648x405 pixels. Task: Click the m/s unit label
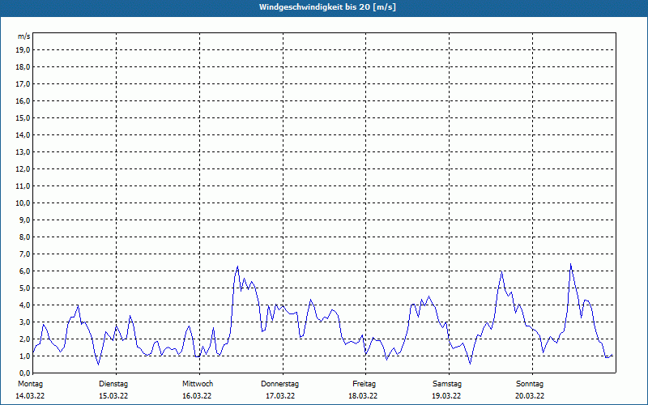pos(24,36)
